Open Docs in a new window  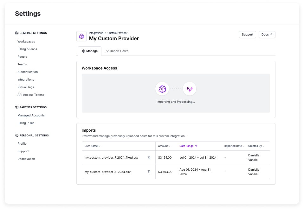click(267, 35)
